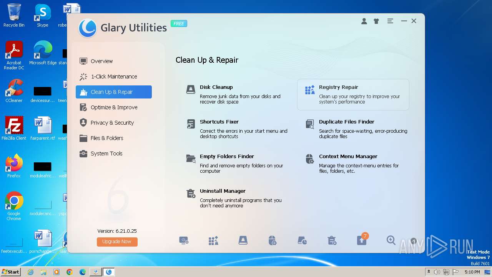Screen dimensions: 492x277
Task: Open Skype desktop shortcut
Action: pos(43,15)
